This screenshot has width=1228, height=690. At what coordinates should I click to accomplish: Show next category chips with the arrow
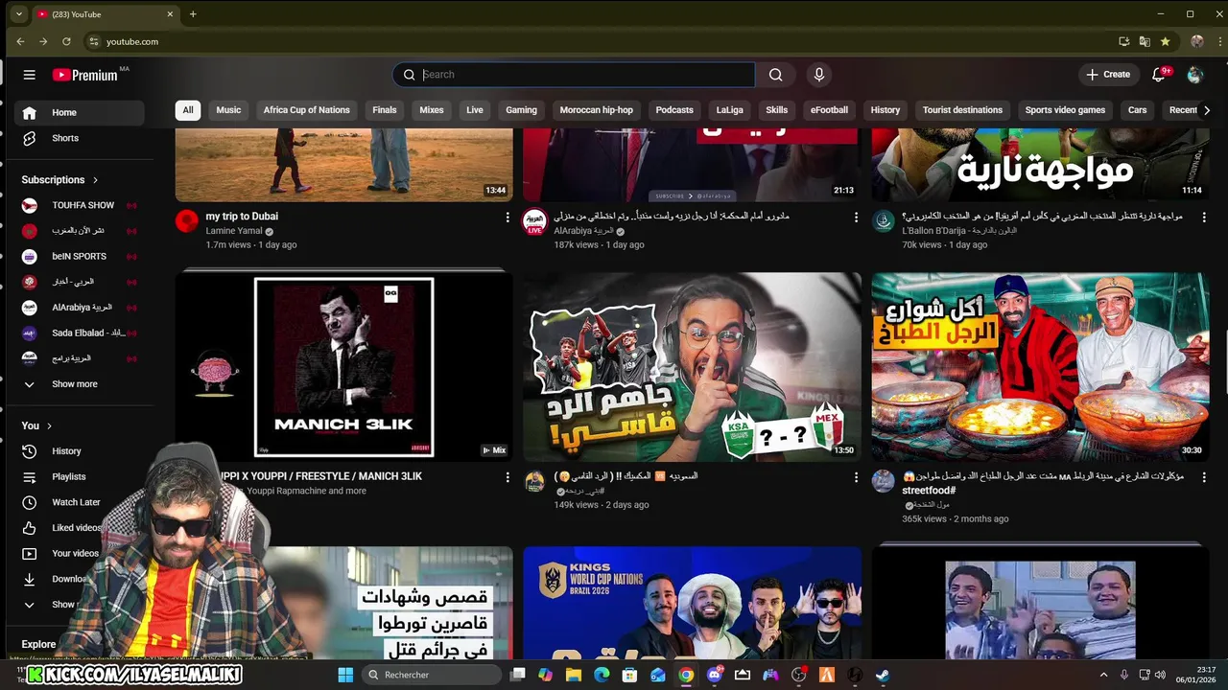pos(1206,110)
